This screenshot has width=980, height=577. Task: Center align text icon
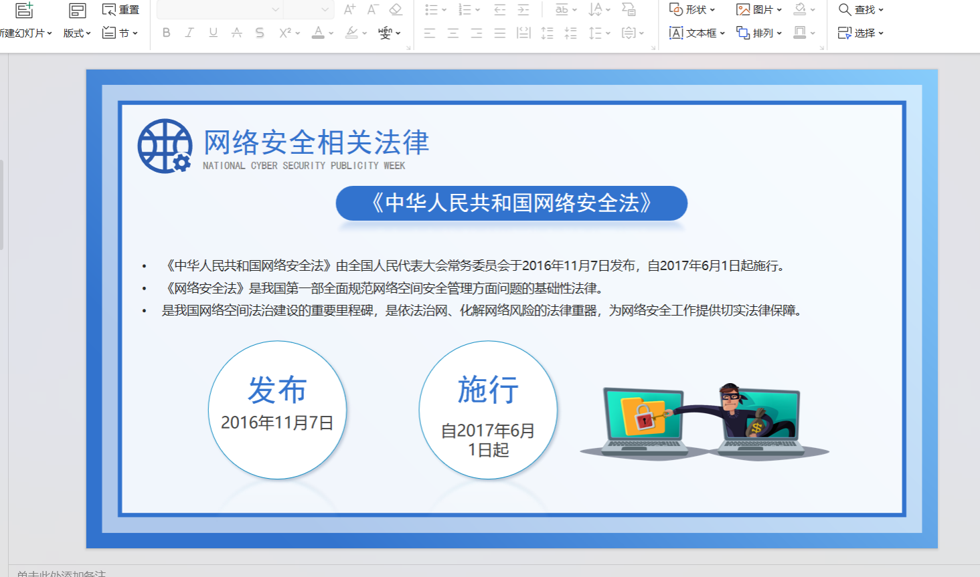pos(453,33)
